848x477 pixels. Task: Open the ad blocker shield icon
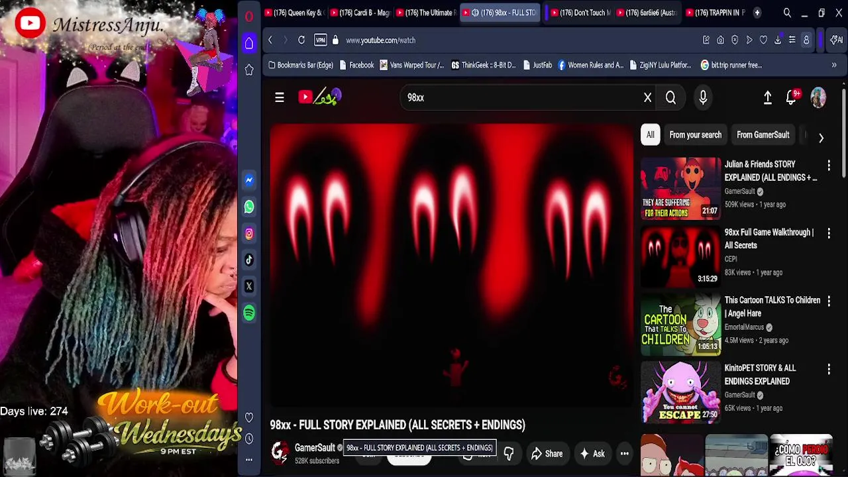click(x=735, y=40)
